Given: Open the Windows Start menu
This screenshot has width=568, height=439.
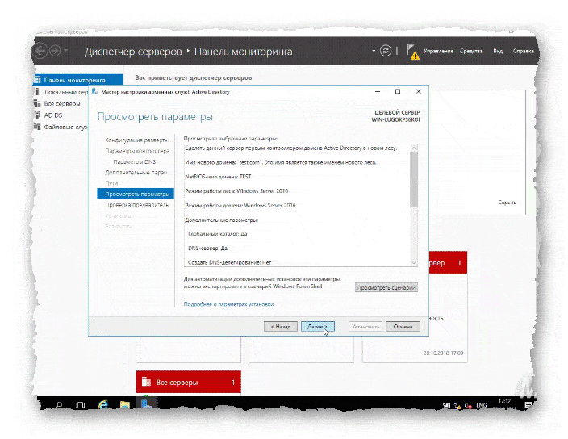Looking at the screenshot, I should tap(36, 404).
